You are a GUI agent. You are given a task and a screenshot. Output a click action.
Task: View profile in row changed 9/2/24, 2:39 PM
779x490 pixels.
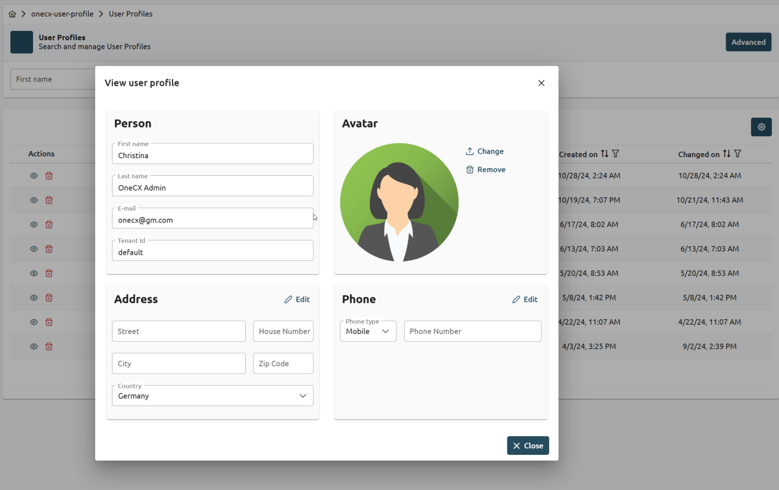point(34,347)
